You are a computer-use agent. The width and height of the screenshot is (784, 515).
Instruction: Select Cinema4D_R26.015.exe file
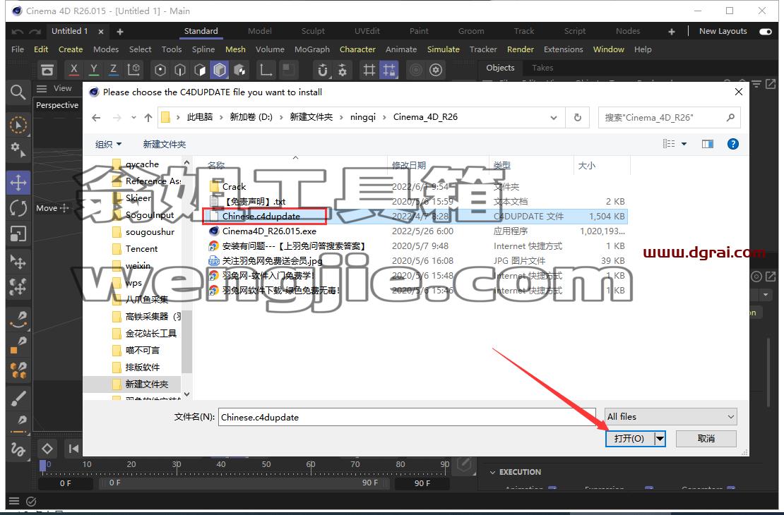[269, 231]
